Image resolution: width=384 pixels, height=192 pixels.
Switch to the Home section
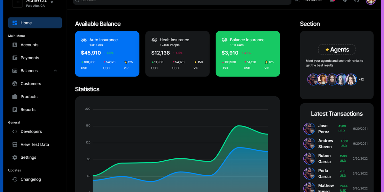35,23
